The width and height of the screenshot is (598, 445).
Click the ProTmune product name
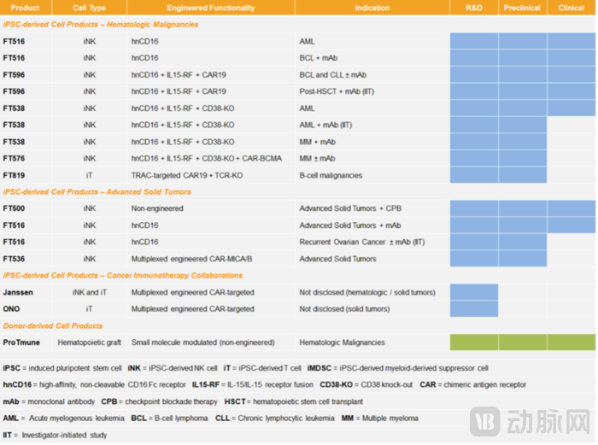point(21,343)
